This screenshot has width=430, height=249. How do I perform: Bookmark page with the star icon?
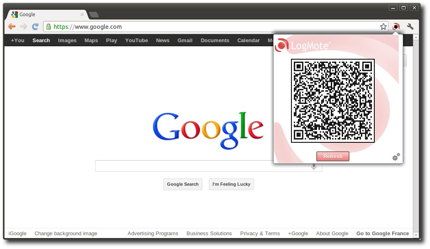click(383, 26)
